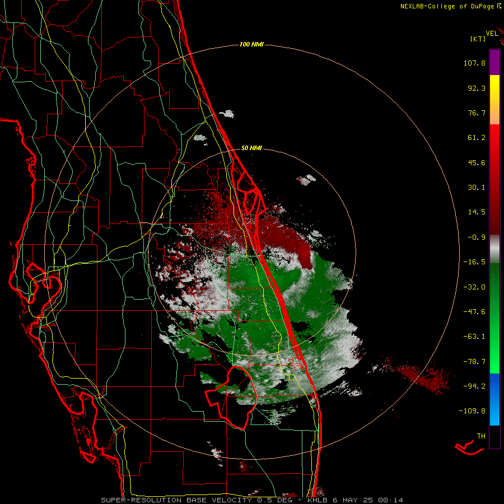504x504 pixels.
Task: Select the -47.6 scale value
Action: [474, 312]
